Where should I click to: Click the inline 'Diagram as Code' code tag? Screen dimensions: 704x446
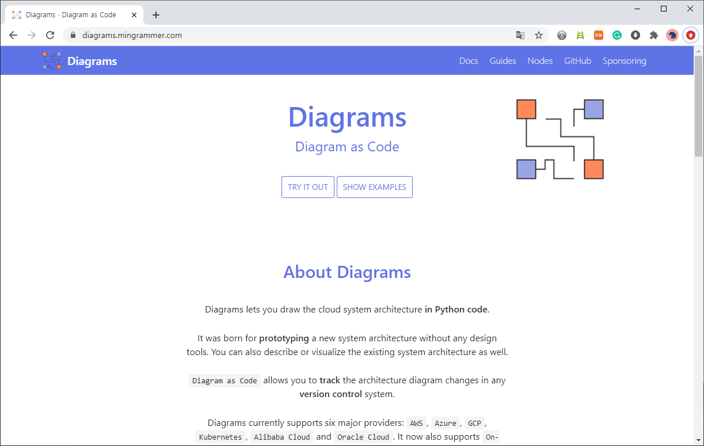pyautogui.click(x=224, y=380)
